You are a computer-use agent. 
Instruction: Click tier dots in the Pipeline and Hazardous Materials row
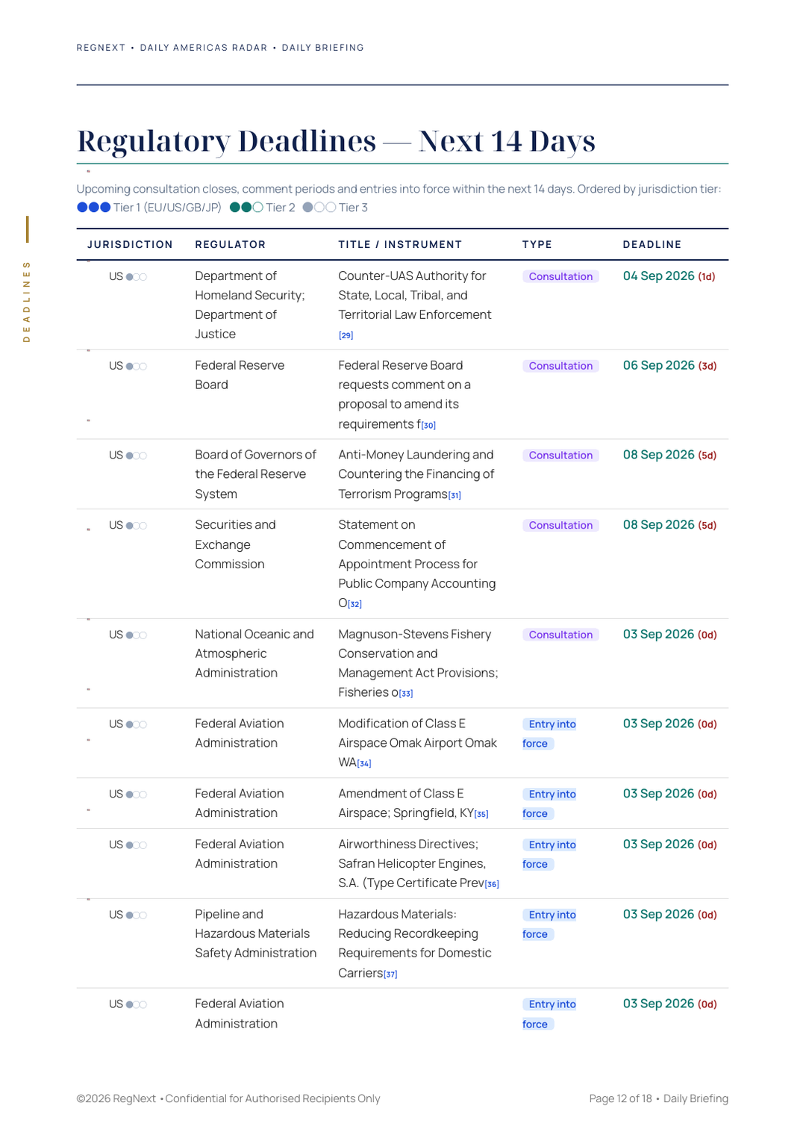[x=137, y=915]
